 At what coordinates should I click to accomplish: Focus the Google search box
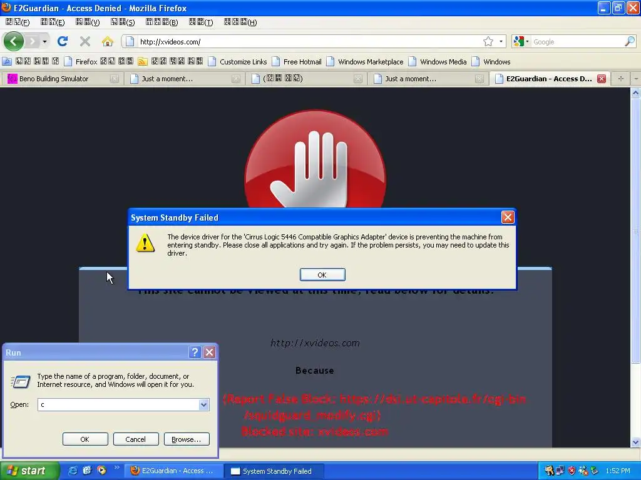pos(577,42)
